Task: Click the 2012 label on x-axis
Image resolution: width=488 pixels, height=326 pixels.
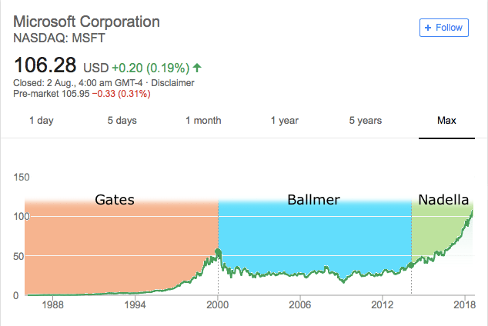Action: (383, 304)
